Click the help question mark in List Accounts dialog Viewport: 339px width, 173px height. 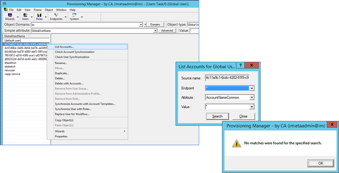coord(240,65)
